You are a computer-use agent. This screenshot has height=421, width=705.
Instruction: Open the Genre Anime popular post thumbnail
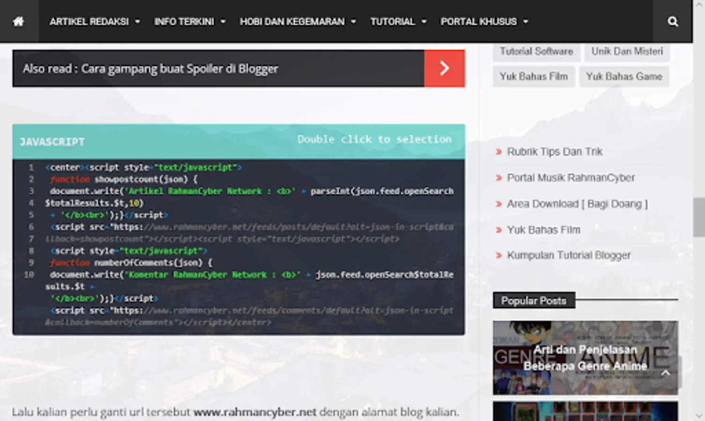pyautogui.click(x=585, y=358)
